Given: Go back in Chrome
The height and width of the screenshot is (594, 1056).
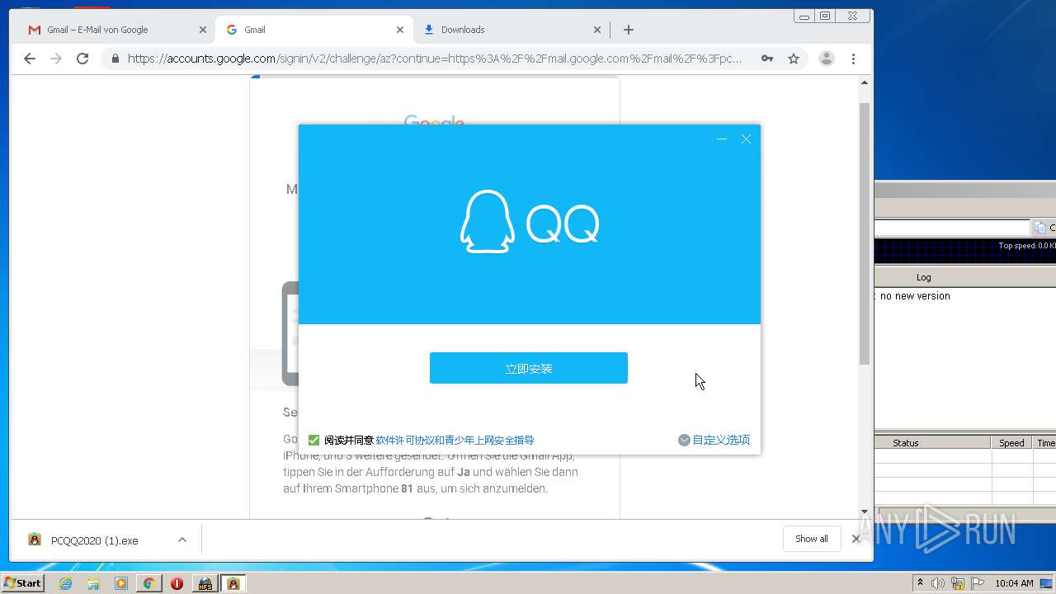Looking at the screenshot, I should [30, 59].
